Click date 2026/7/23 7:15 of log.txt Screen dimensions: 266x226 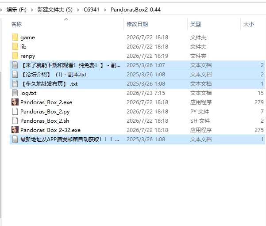[x=146, y=93]
